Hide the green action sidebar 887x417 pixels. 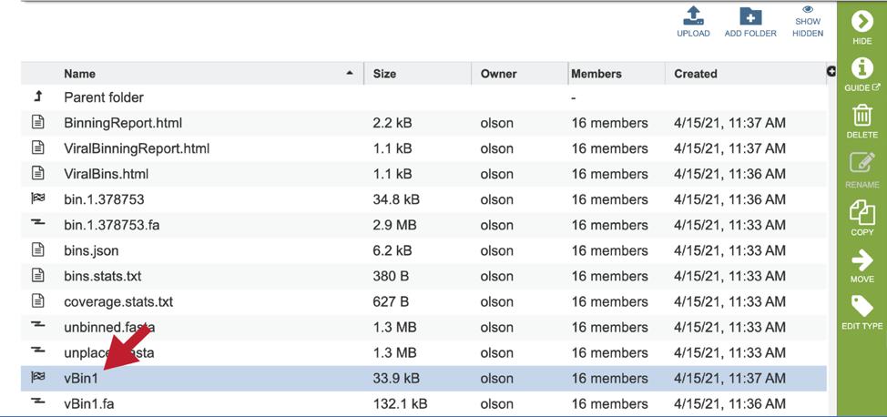862,22
